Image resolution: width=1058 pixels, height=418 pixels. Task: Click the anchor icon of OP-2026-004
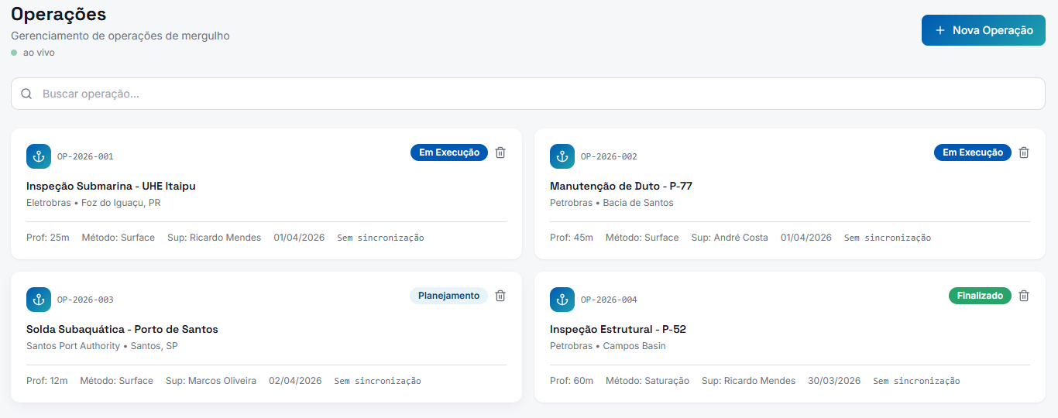tap(562, 300)
